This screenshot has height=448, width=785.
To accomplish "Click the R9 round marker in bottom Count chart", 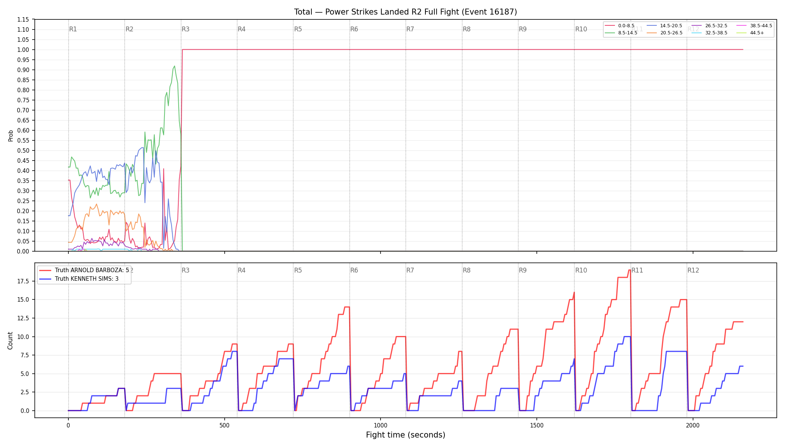I will [523, 270].
